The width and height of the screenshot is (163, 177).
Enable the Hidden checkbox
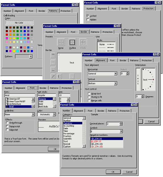coord(88,19)
